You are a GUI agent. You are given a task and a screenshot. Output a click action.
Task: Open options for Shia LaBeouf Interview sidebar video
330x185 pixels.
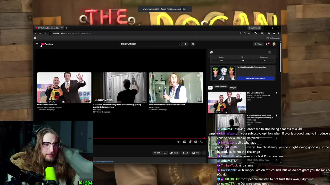coord(276,93)
